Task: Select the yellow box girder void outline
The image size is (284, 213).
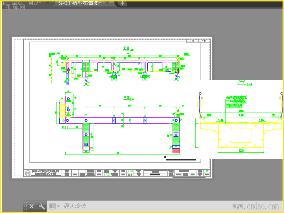Action: 241,135
